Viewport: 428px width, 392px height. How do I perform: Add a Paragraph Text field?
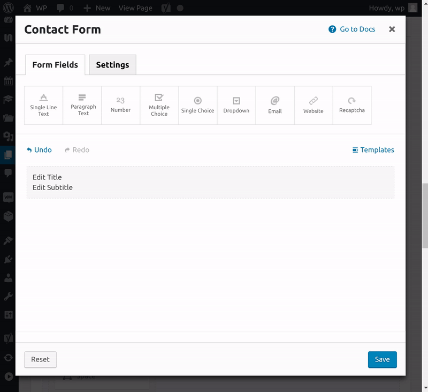pyautogui.click(x=82, y=105)
